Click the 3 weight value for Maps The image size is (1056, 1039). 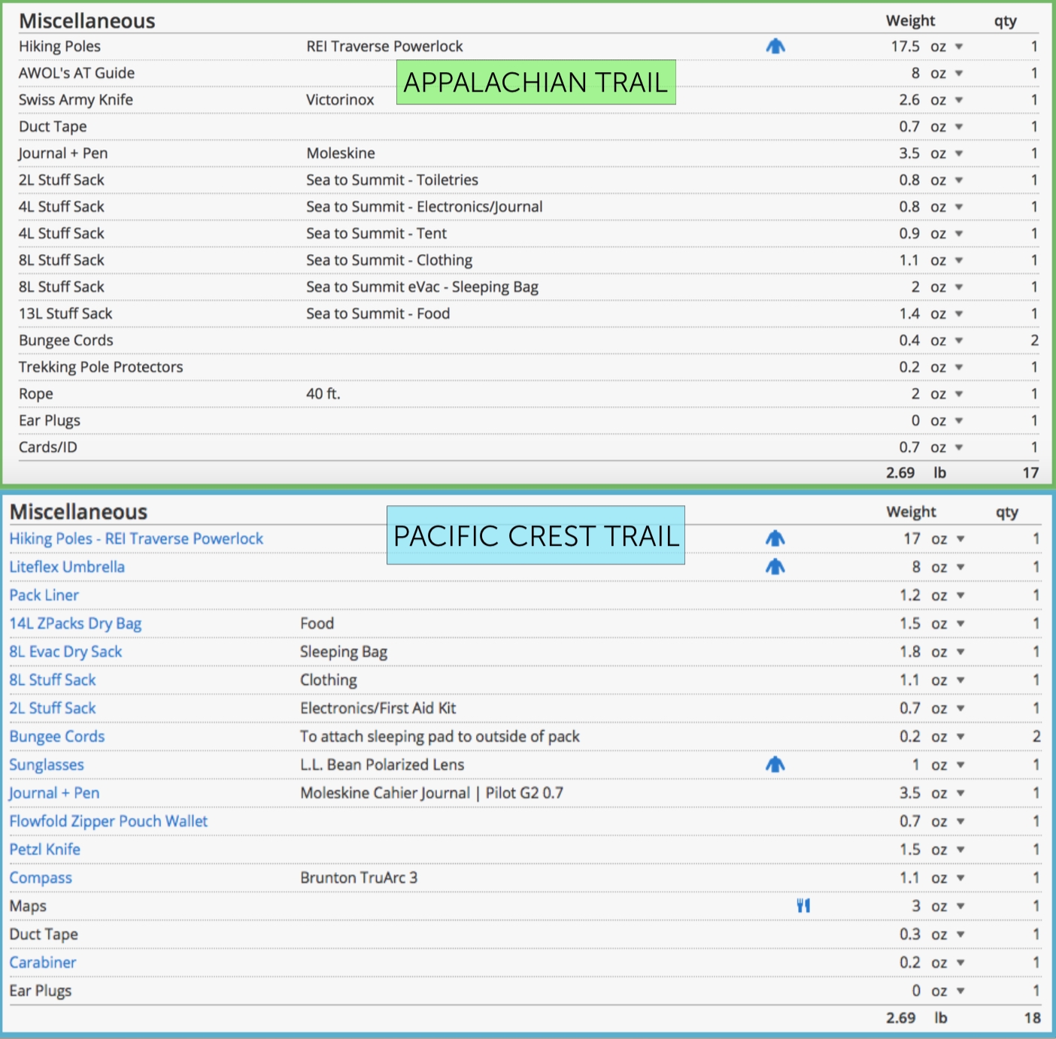click(916, 906)
